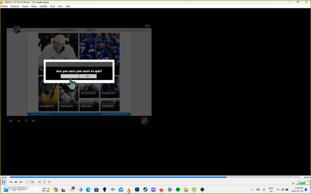This screenshot has height=194, width=311.
Task: Open Wi-Fi network tray icon
Action: [x=278, y=190]
